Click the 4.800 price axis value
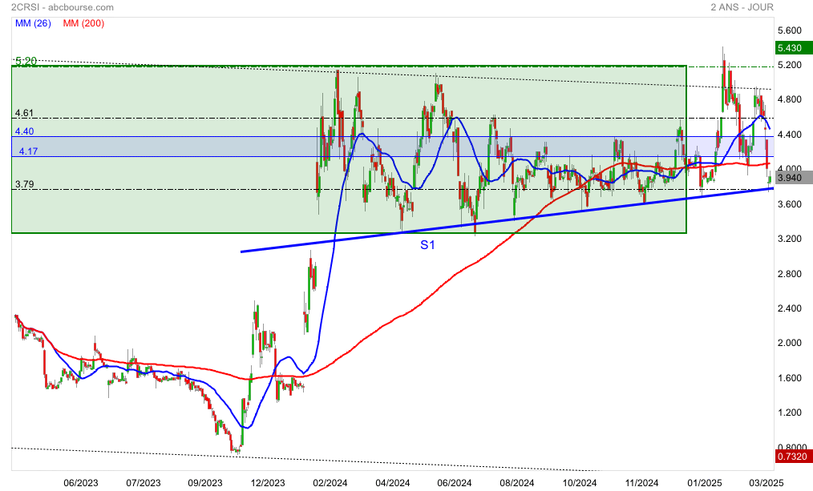Viewport: 813px width, 491px height. pos(790,99)
